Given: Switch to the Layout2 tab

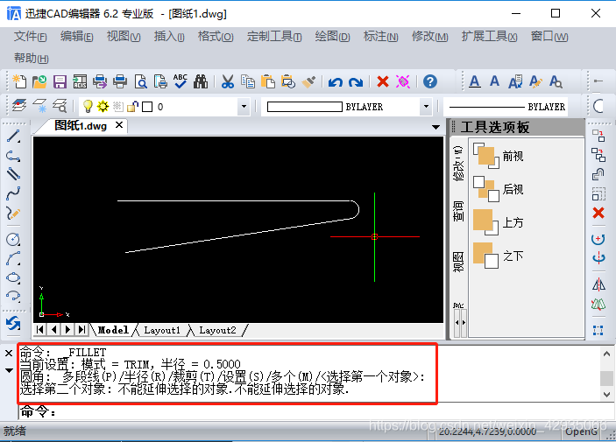Looking at the screenshot, I should pyautogui.click(x=217, y=330).
